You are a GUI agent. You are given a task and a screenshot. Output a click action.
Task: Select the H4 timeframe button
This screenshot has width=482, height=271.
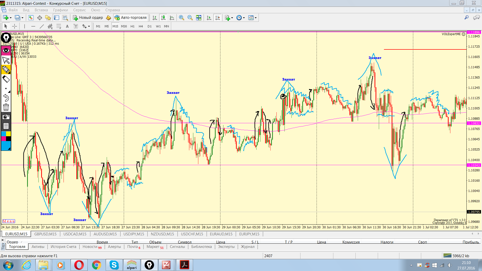(141, 26)
